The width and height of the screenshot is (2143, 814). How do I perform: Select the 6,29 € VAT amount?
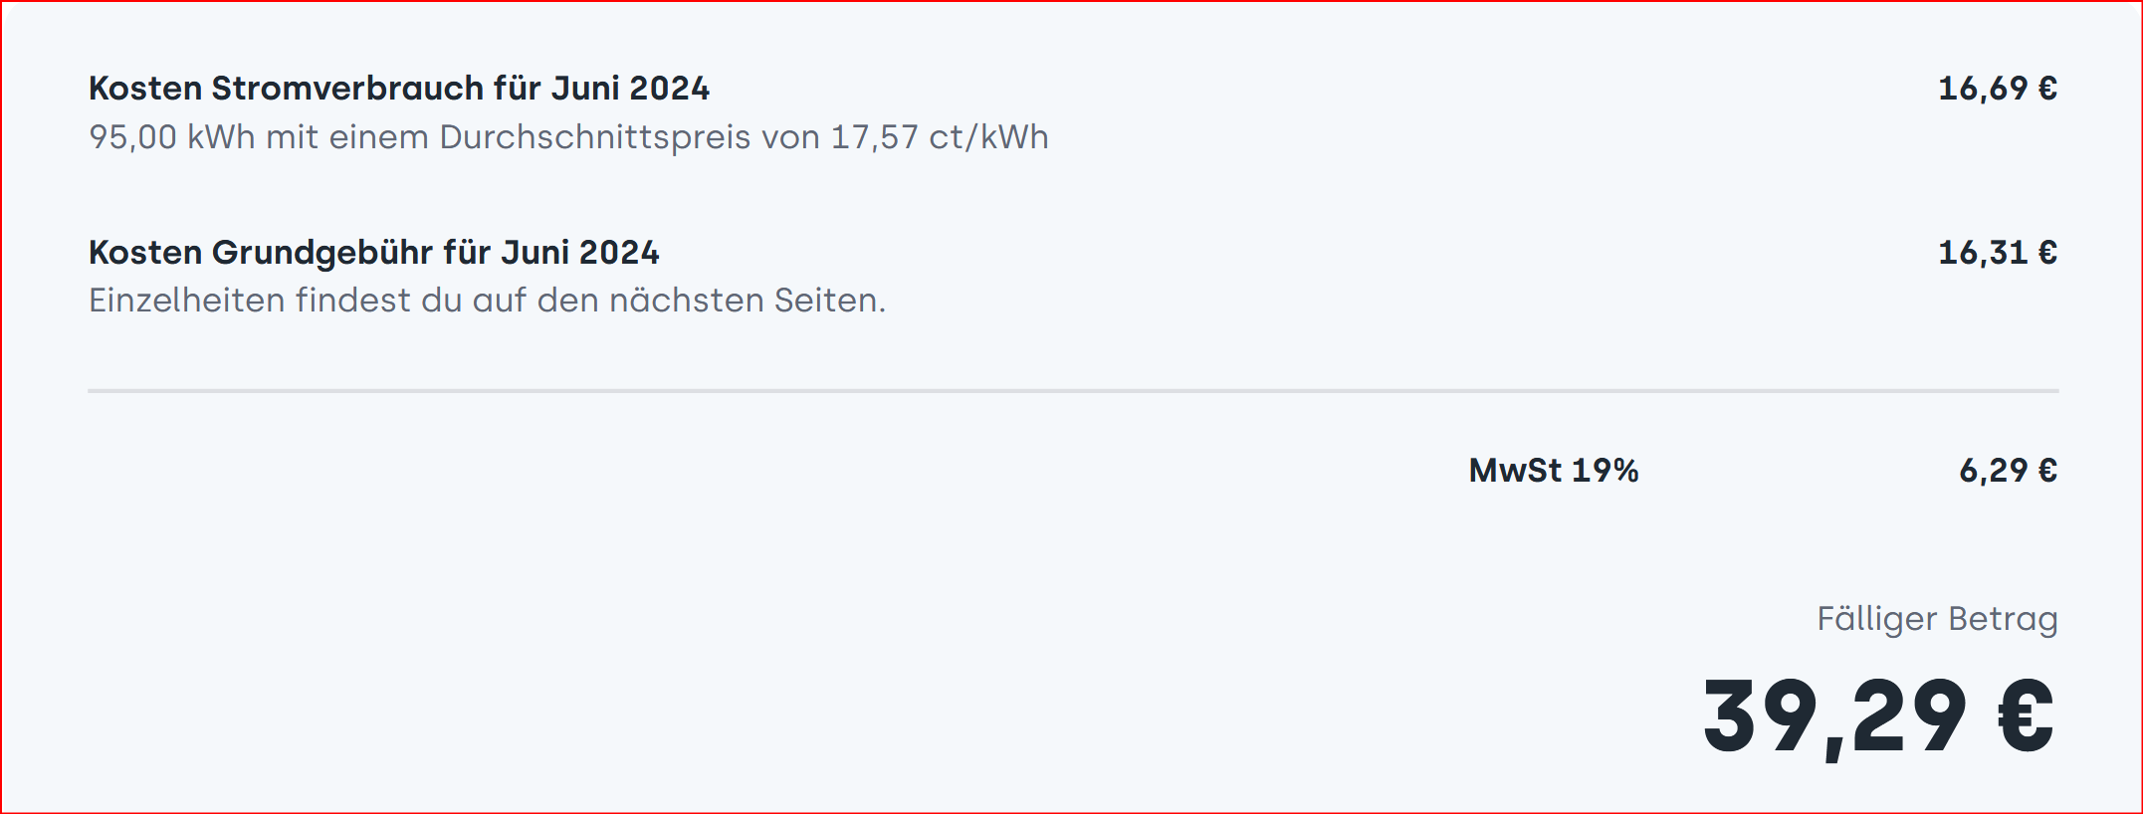2009,470
